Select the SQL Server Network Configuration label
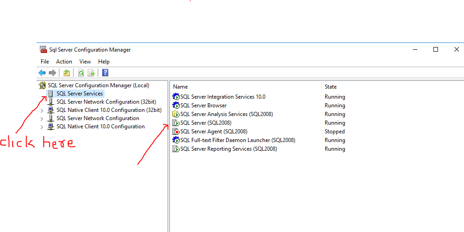464x232 pixels. (98, 118)
